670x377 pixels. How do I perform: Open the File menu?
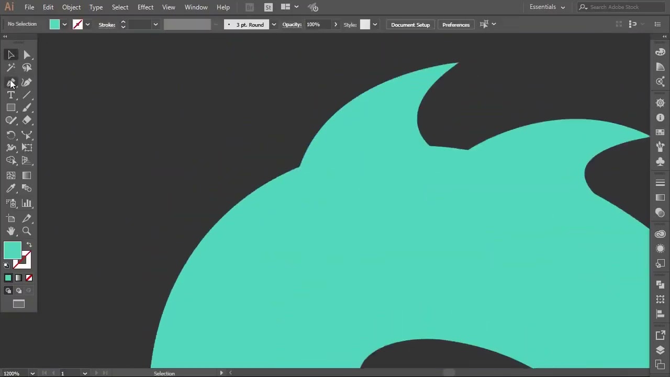pos(29,7)
